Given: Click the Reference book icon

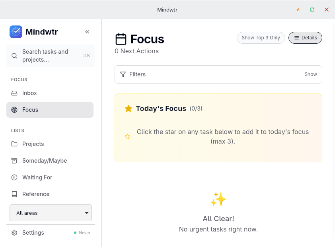Looking at the screenshot, I should coord(14,194).
